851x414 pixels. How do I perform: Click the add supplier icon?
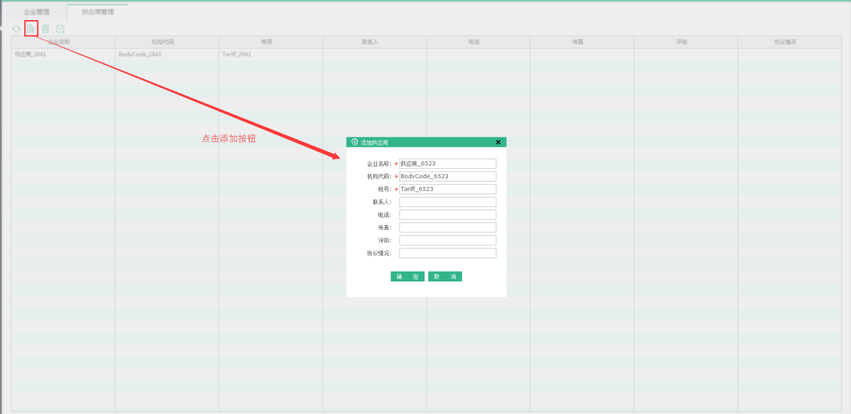tap(31, 29)
